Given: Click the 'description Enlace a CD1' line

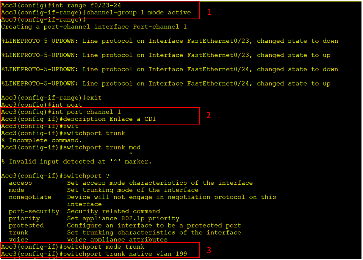Looking at the screenshot, I should (111, 119).
